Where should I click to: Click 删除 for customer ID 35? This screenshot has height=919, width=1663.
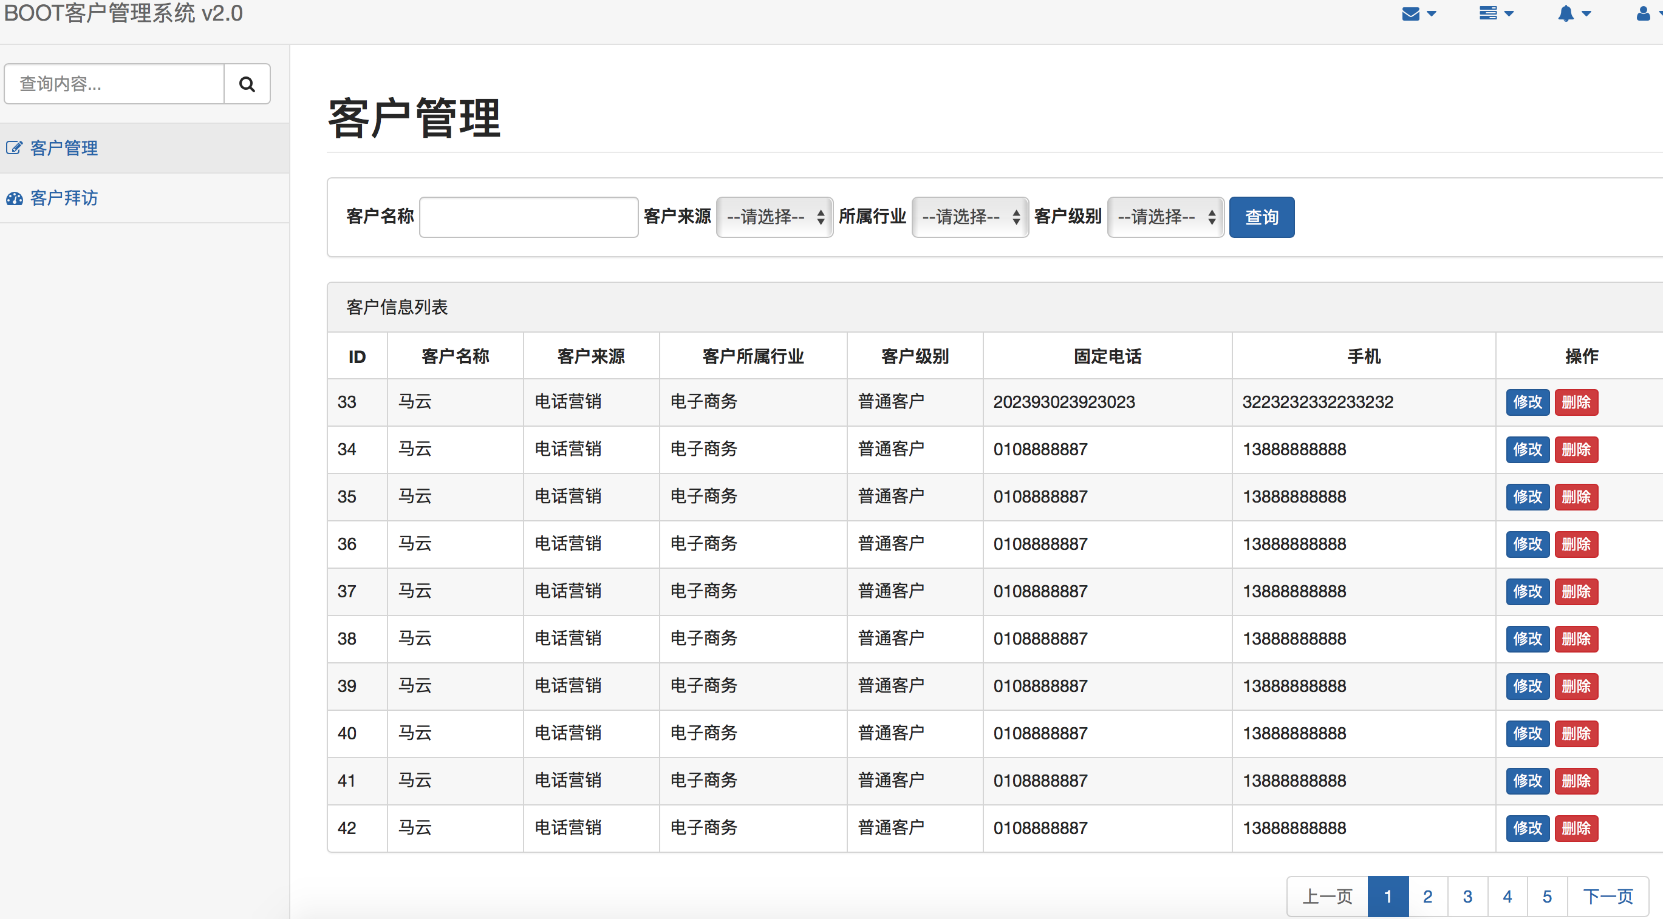[1576, 497]
